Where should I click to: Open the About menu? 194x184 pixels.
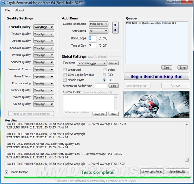(19, 10)
